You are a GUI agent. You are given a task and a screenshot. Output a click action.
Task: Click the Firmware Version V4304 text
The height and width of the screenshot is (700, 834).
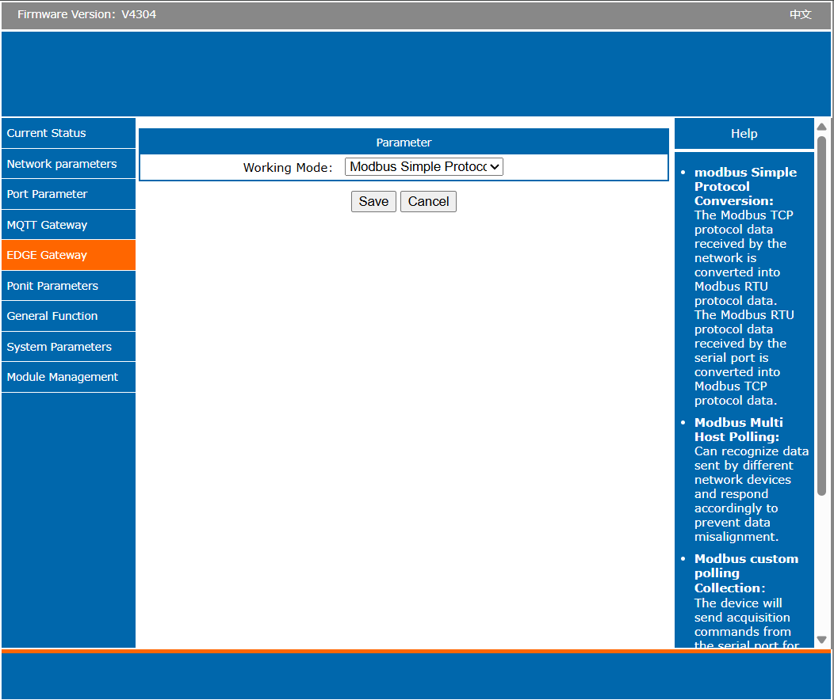[x=87, y=14]
